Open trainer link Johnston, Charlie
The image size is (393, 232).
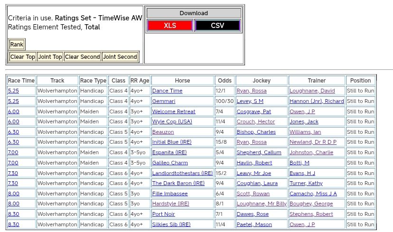(x=311, y=152)
